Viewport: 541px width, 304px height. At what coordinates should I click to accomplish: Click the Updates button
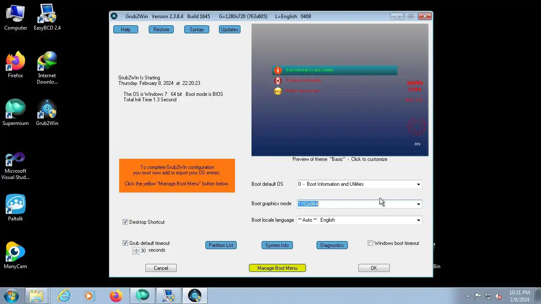(x=230, y=30)
